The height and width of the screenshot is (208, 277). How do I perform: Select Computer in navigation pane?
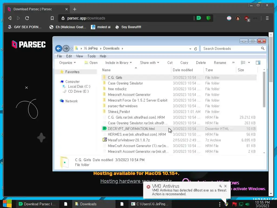tap(72, 82)
